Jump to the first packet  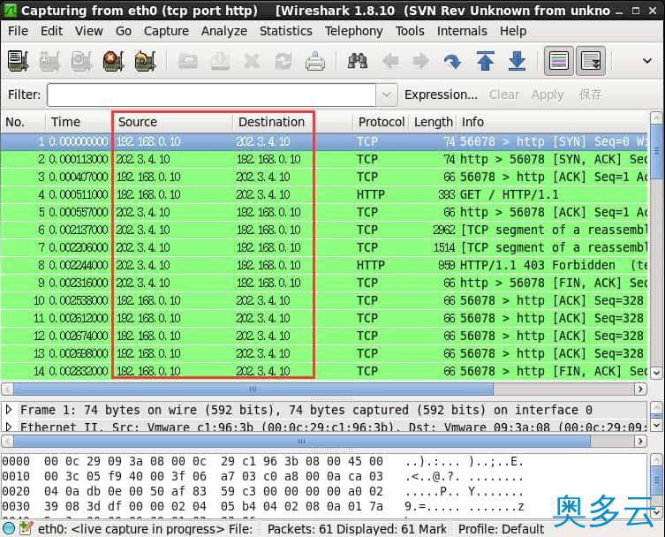[485, 61]
